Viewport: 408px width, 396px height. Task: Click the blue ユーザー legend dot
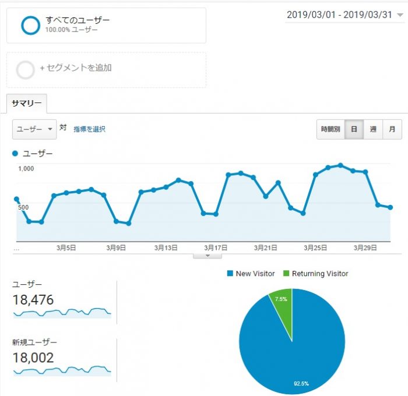15,154
